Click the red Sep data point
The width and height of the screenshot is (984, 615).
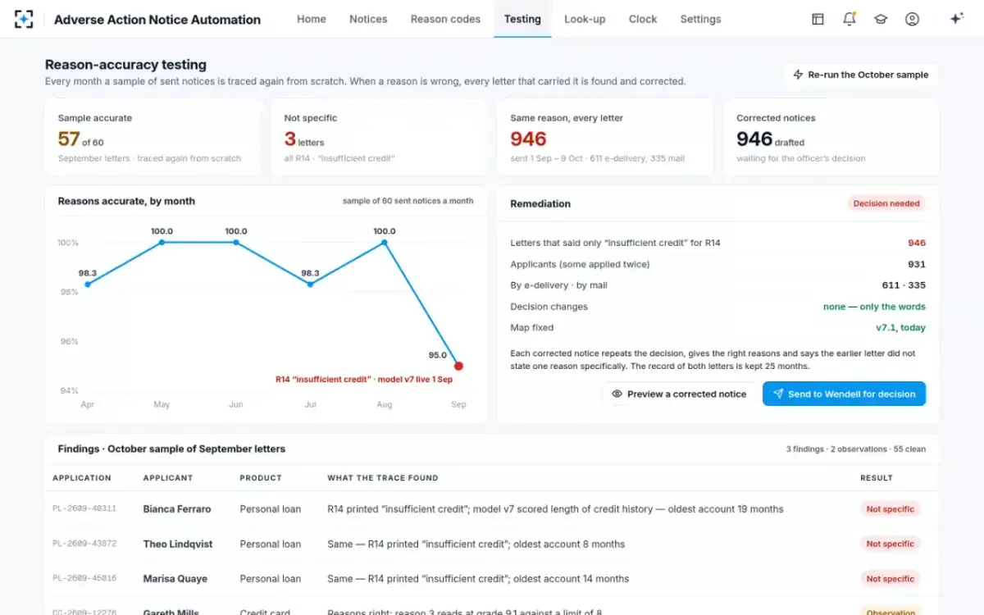(x=458, y=366)
